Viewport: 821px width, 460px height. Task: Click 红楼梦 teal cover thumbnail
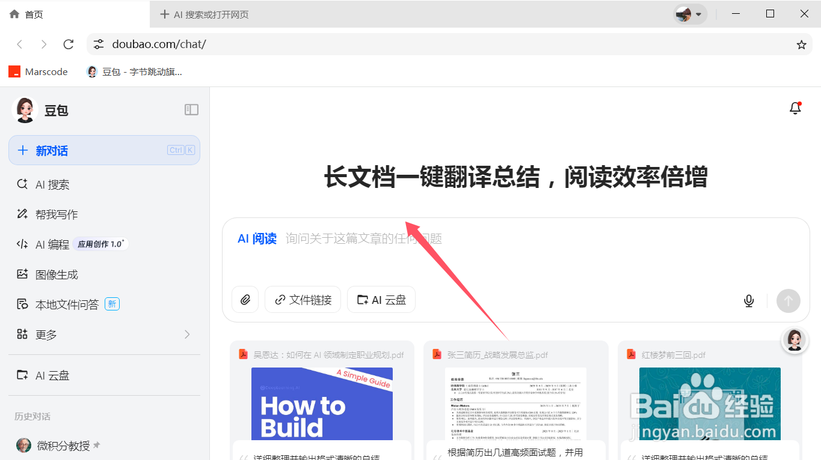tap(710, 404)
